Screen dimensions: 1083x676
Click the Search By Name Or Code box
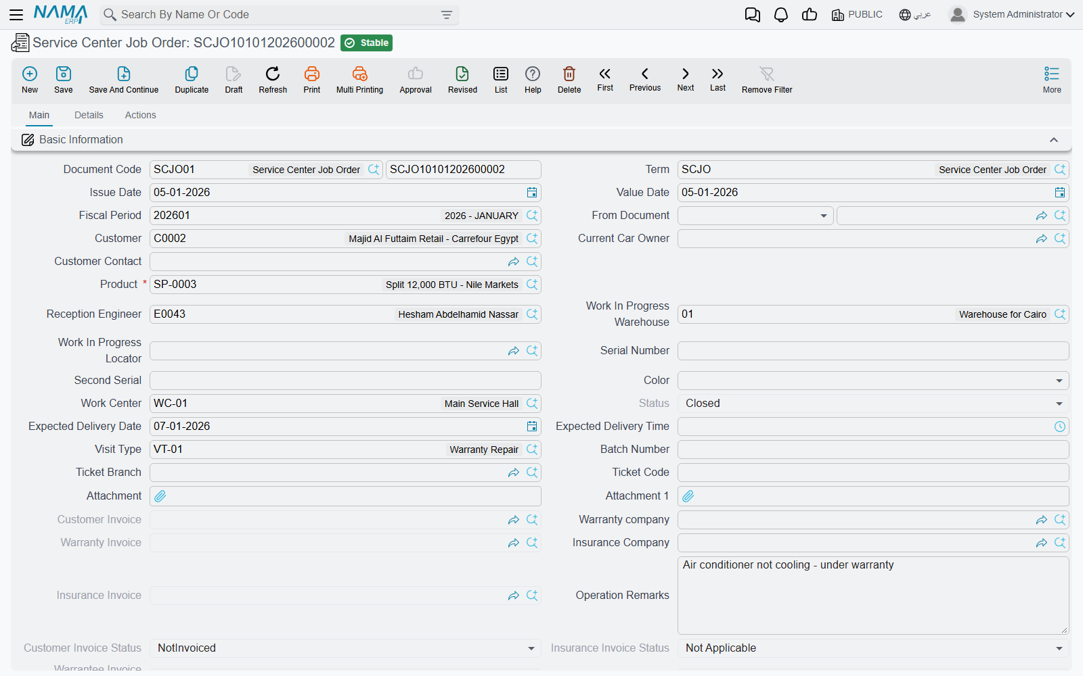coord(279,15)
